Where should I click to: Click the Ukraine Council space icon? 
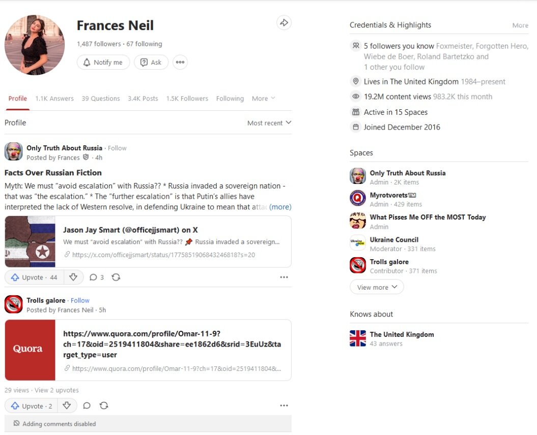pyautogui.click(x=358, y=242)
